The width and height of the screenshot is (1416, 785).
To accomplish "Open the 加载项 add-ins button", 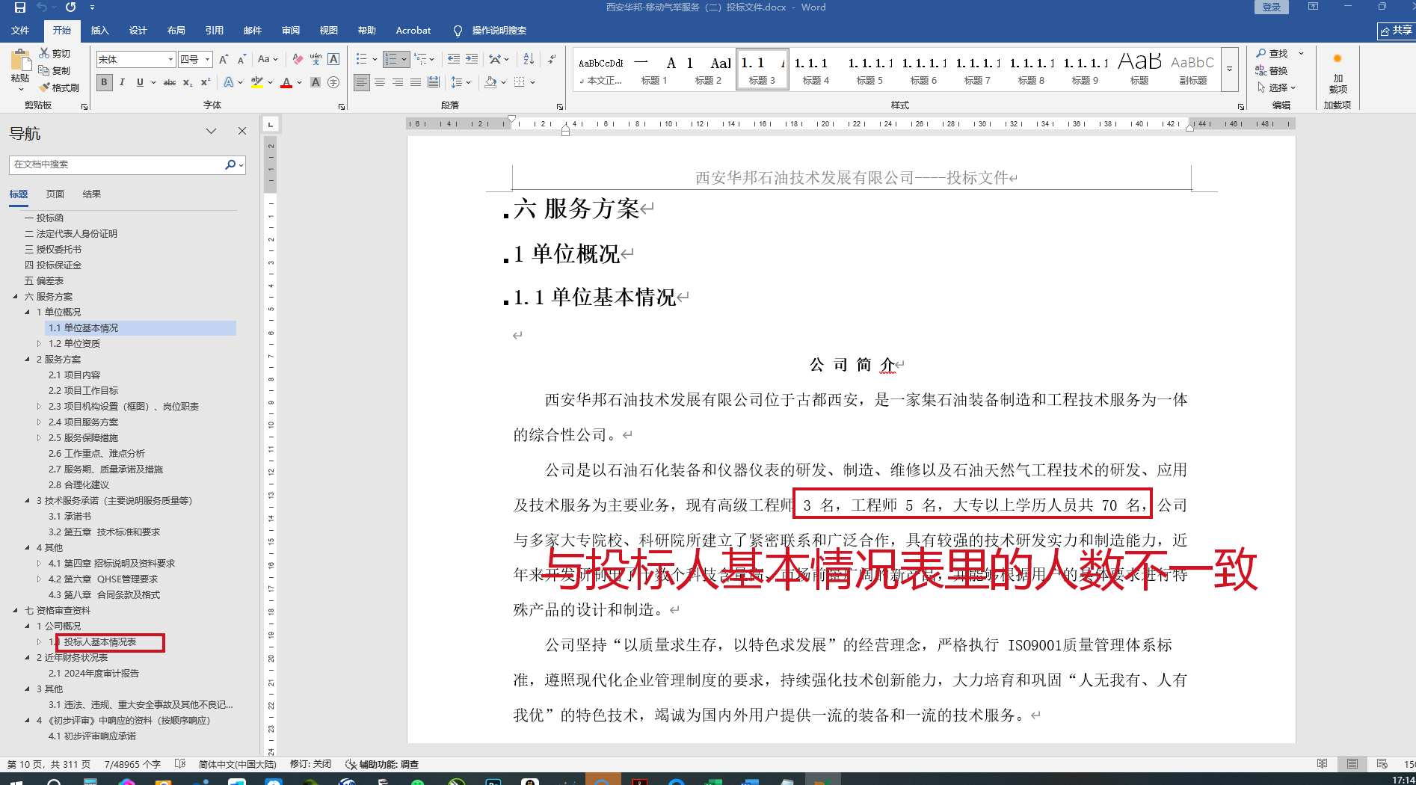I will pyautogui.click(x=1337, y=71).
